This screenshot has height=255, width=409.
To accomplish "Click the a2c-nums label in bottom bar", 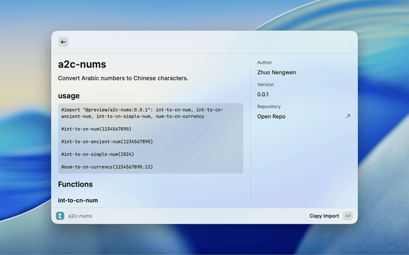I will (81, 216).
